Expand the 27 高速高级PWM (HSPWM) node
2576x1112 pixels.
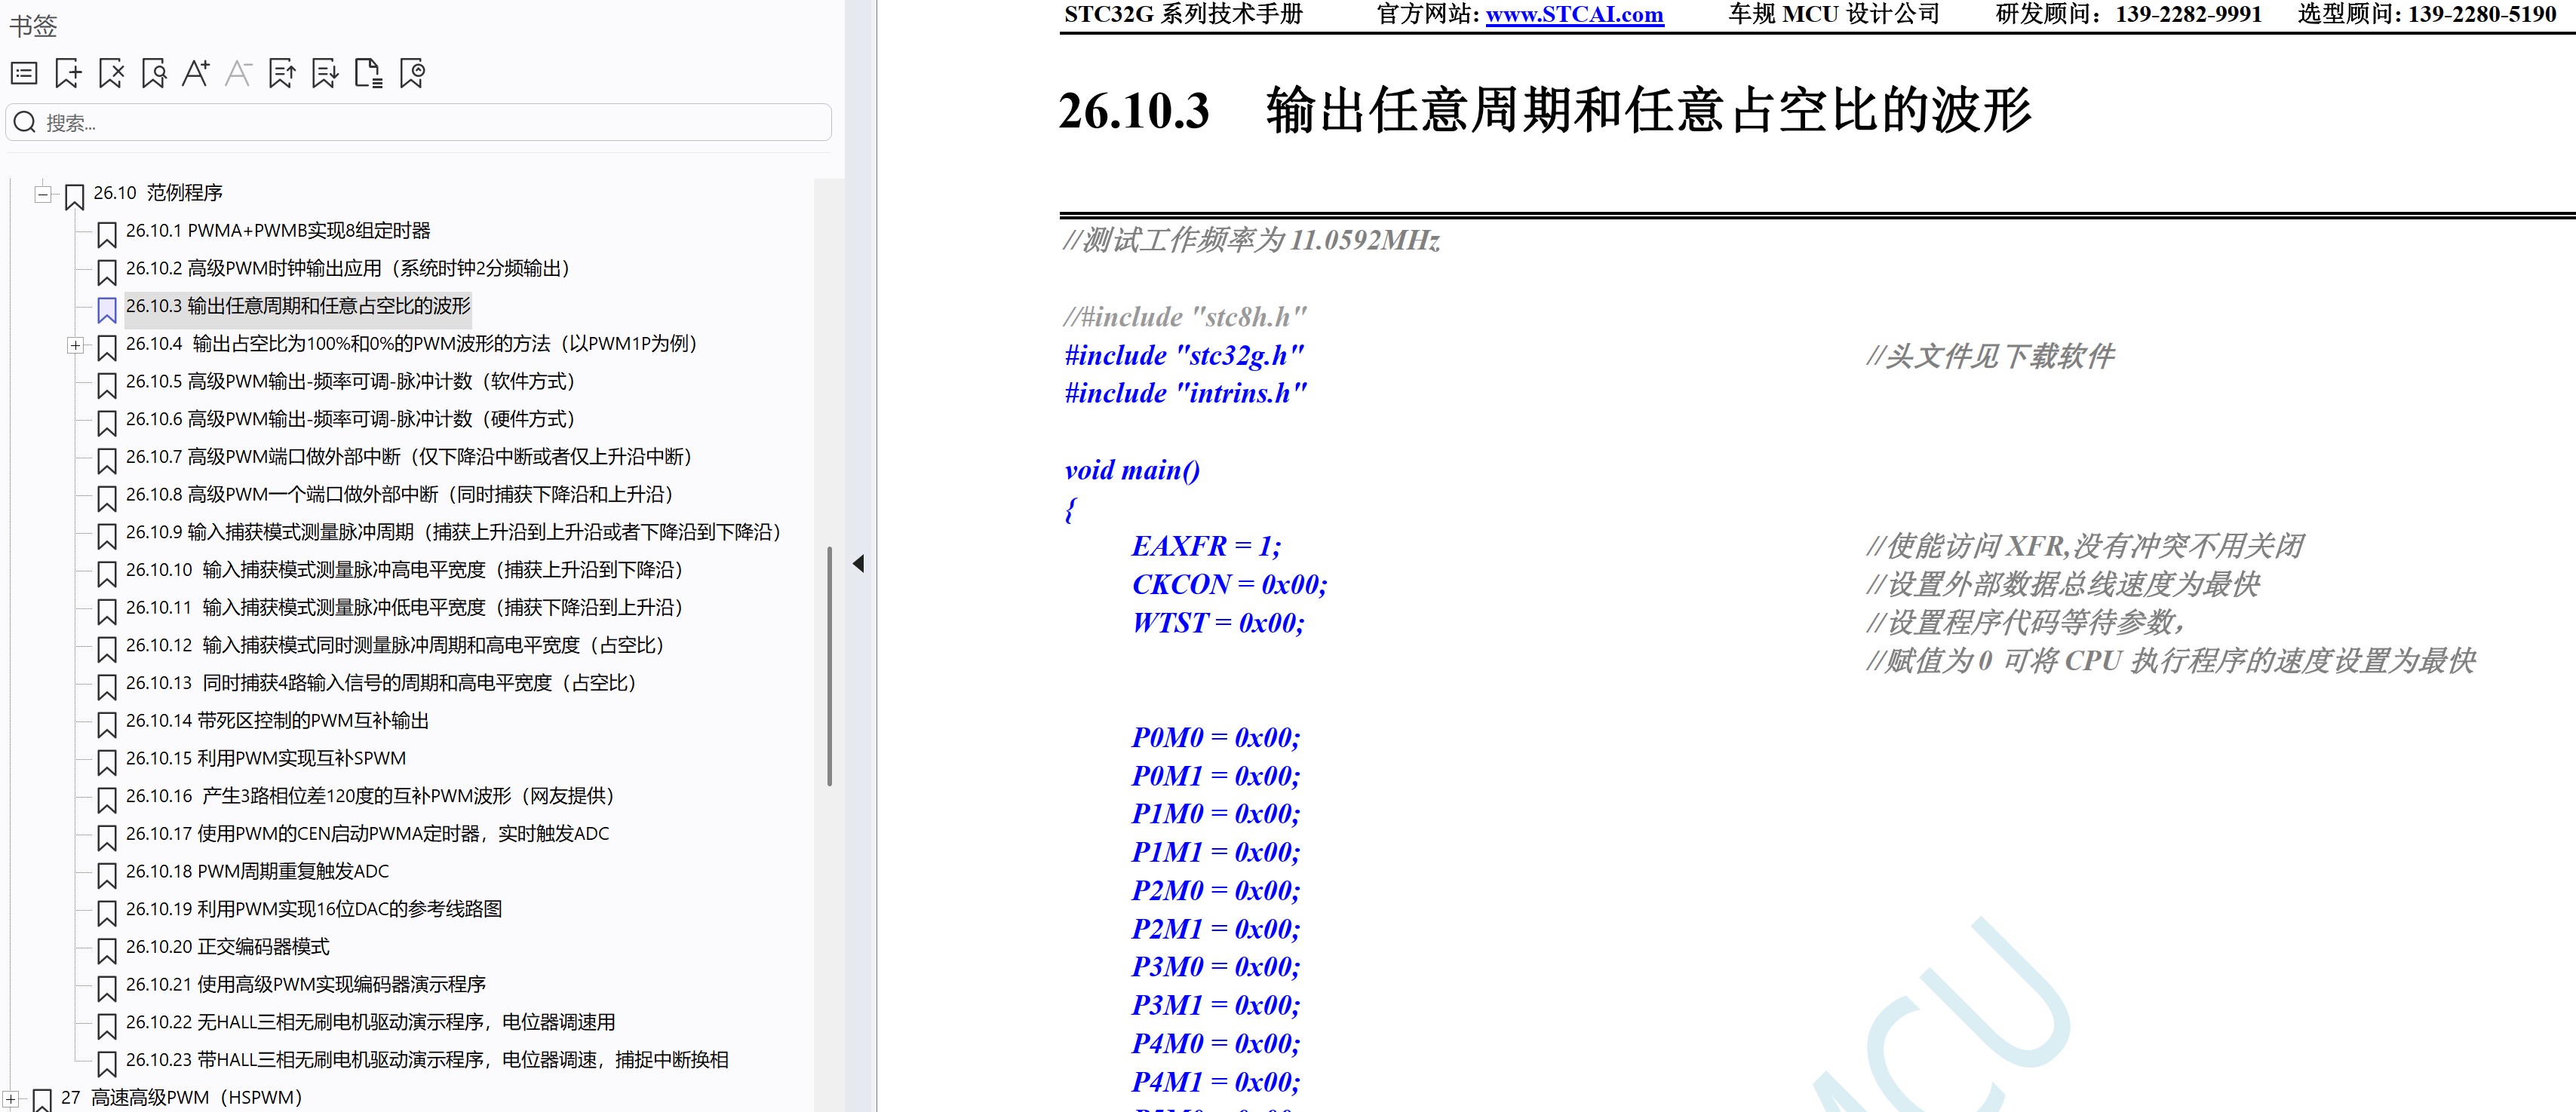[x=11, y=1098]
